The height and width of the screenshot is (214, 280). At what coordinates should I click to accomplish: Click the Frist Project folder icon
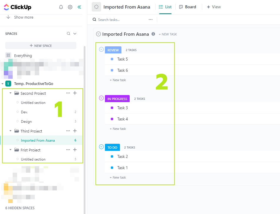coord(17,150)
